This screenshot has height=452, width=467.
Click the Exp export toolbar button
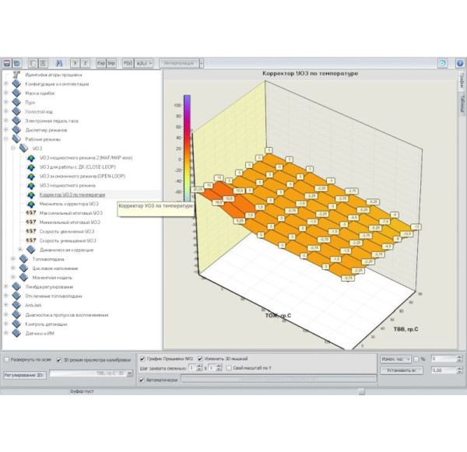point(100,63)
